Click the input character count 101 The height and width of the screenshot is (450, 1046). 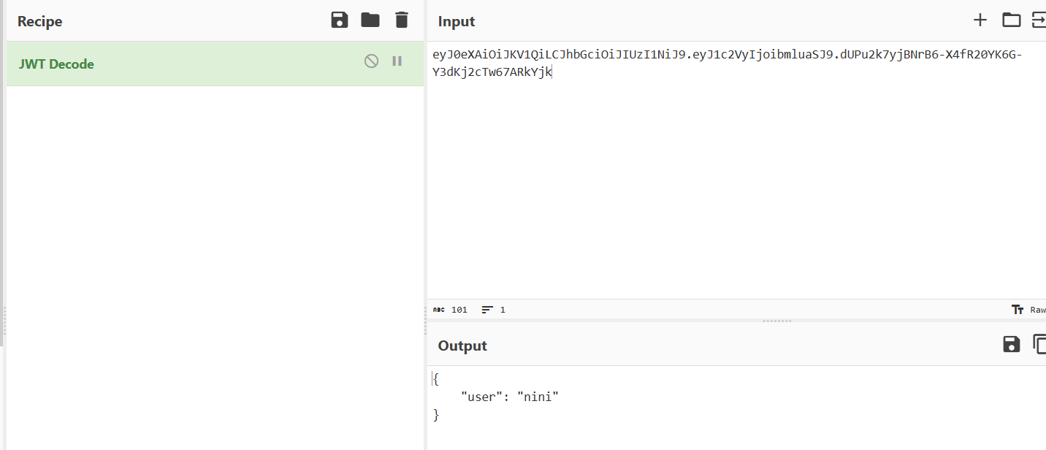coord(450,310)
